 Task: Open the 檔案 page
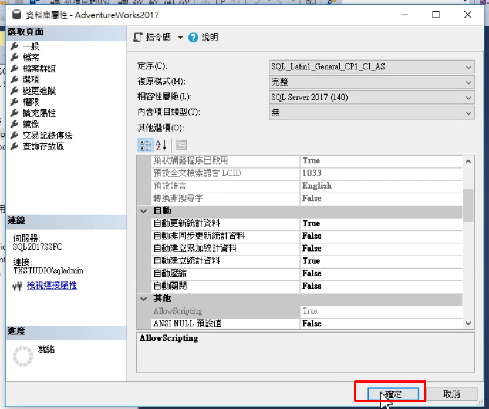31,58
